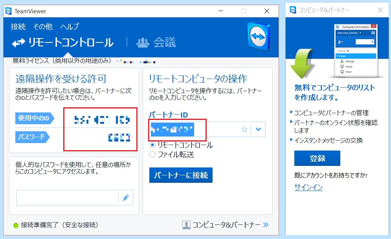391x239 pixels.
Task: Click the green connection status indicator
Action: click(16, 226)
